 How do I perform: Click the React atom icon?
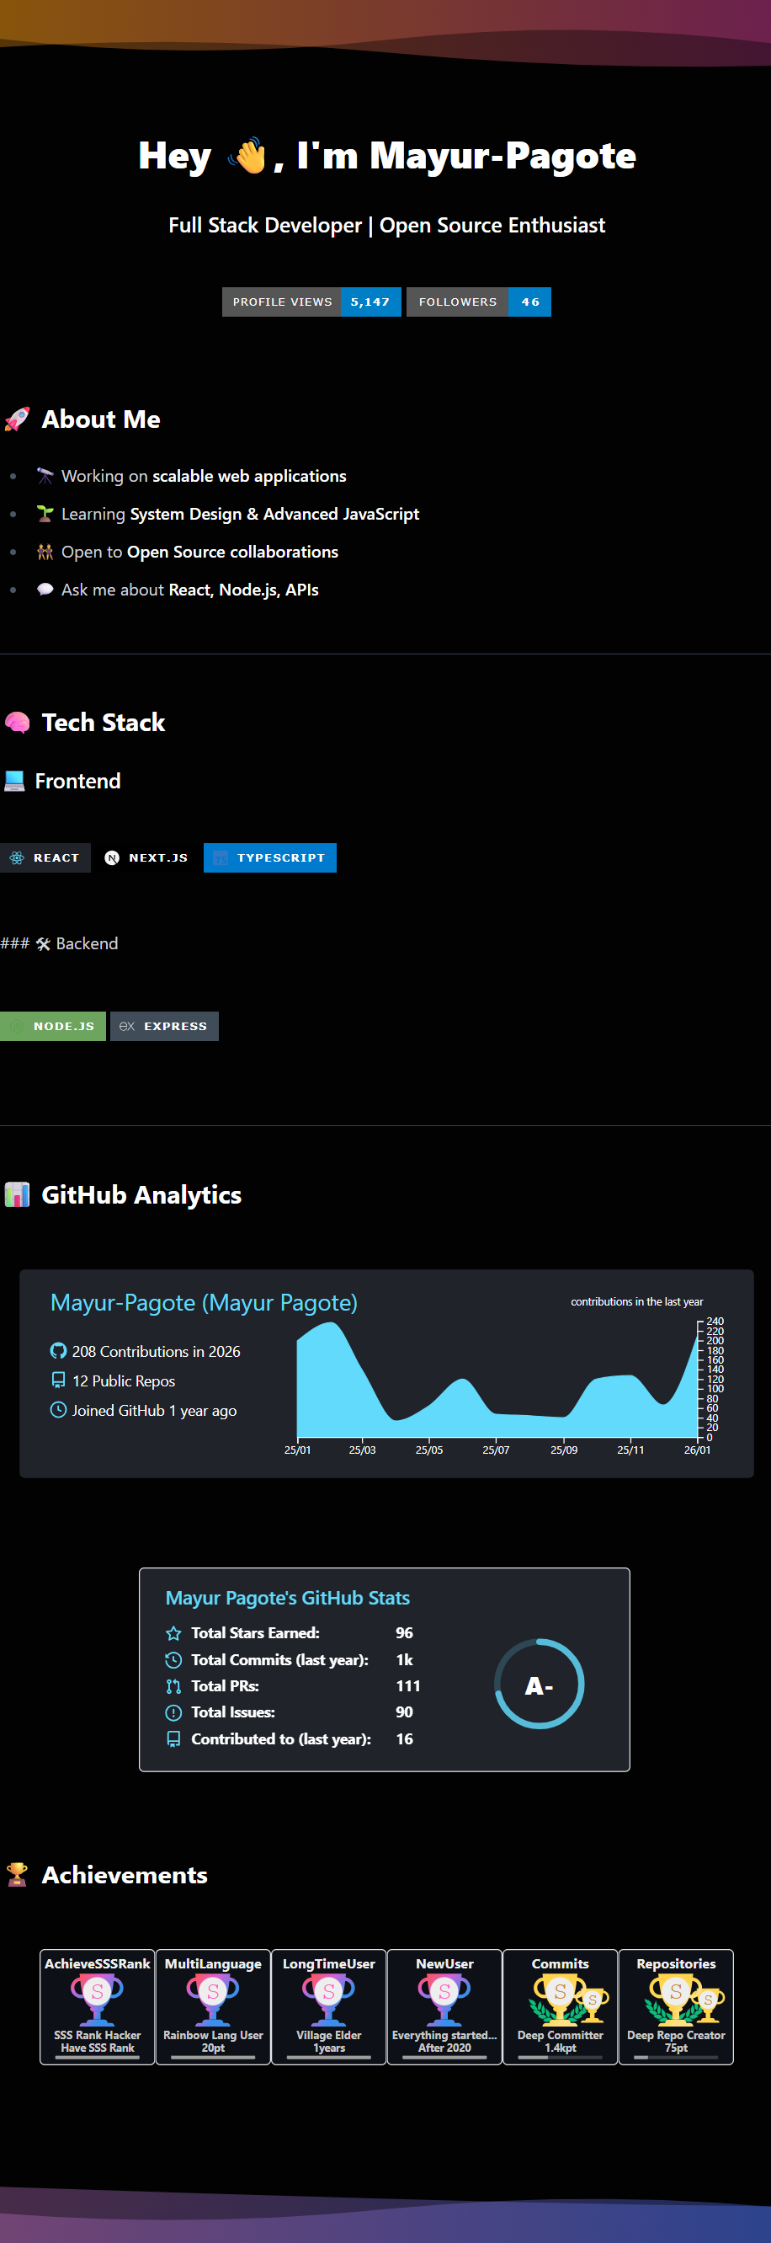click(x=17, y=857)
